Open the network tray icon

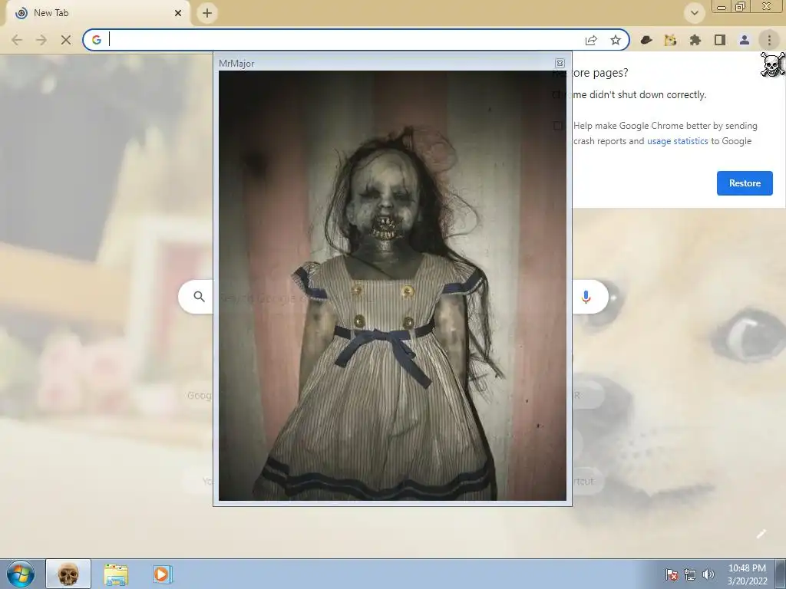(x=690, y=574)
